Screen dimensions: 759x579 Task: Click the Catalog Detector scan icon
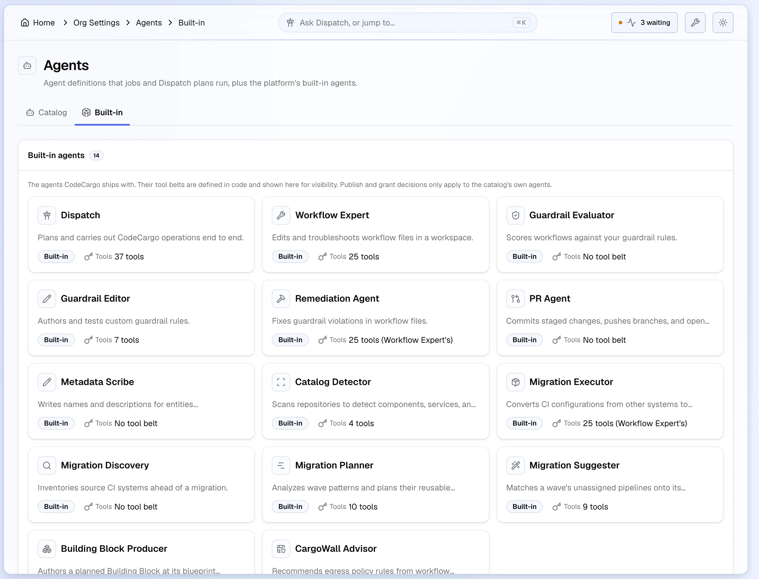pyautogui.click(x=281, y=382)
